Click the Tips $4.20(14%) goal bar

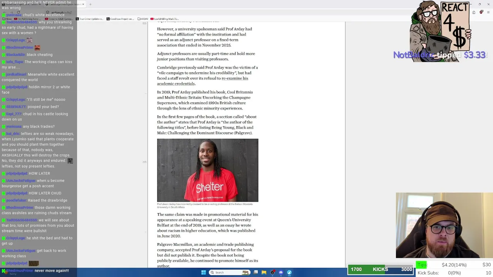pyautogui.click(x=454, y=265)
